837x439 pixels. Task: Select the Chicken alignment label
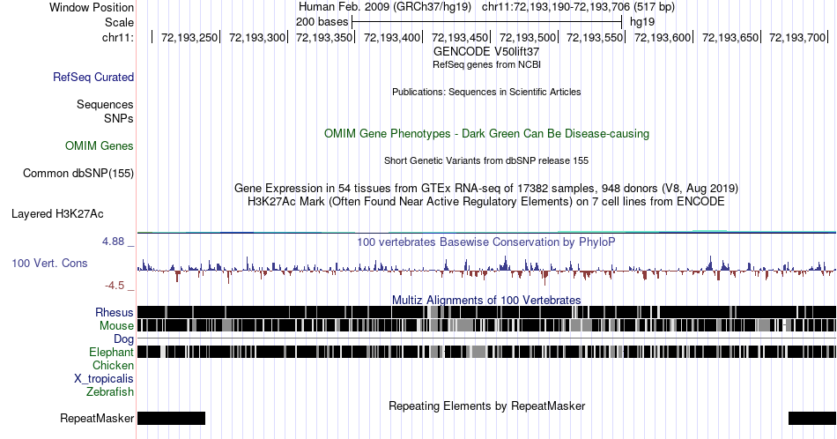pyautogui.click(x=113, y=365)
